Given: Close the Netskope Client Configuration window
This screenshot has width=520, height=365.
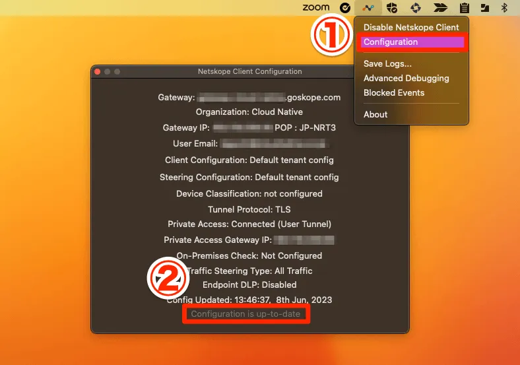Looking at the screenshot, I should 97,72.
